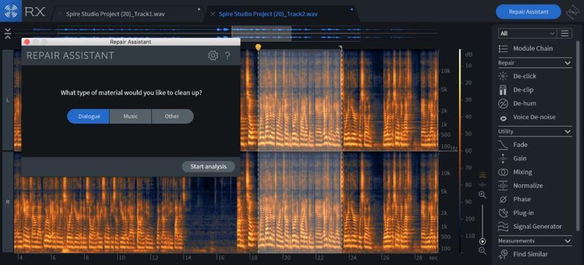Click the iZotope RX logo icon
The height and width of the screenshot is (265, 584).
(11, 11)
